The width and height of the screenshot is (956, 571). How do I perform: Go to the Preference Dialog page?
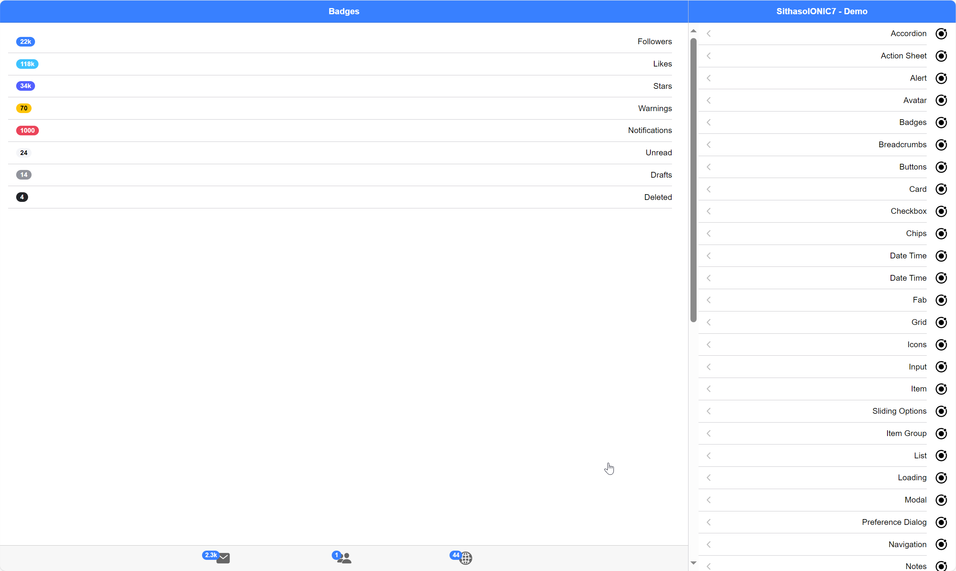point(894,522)
